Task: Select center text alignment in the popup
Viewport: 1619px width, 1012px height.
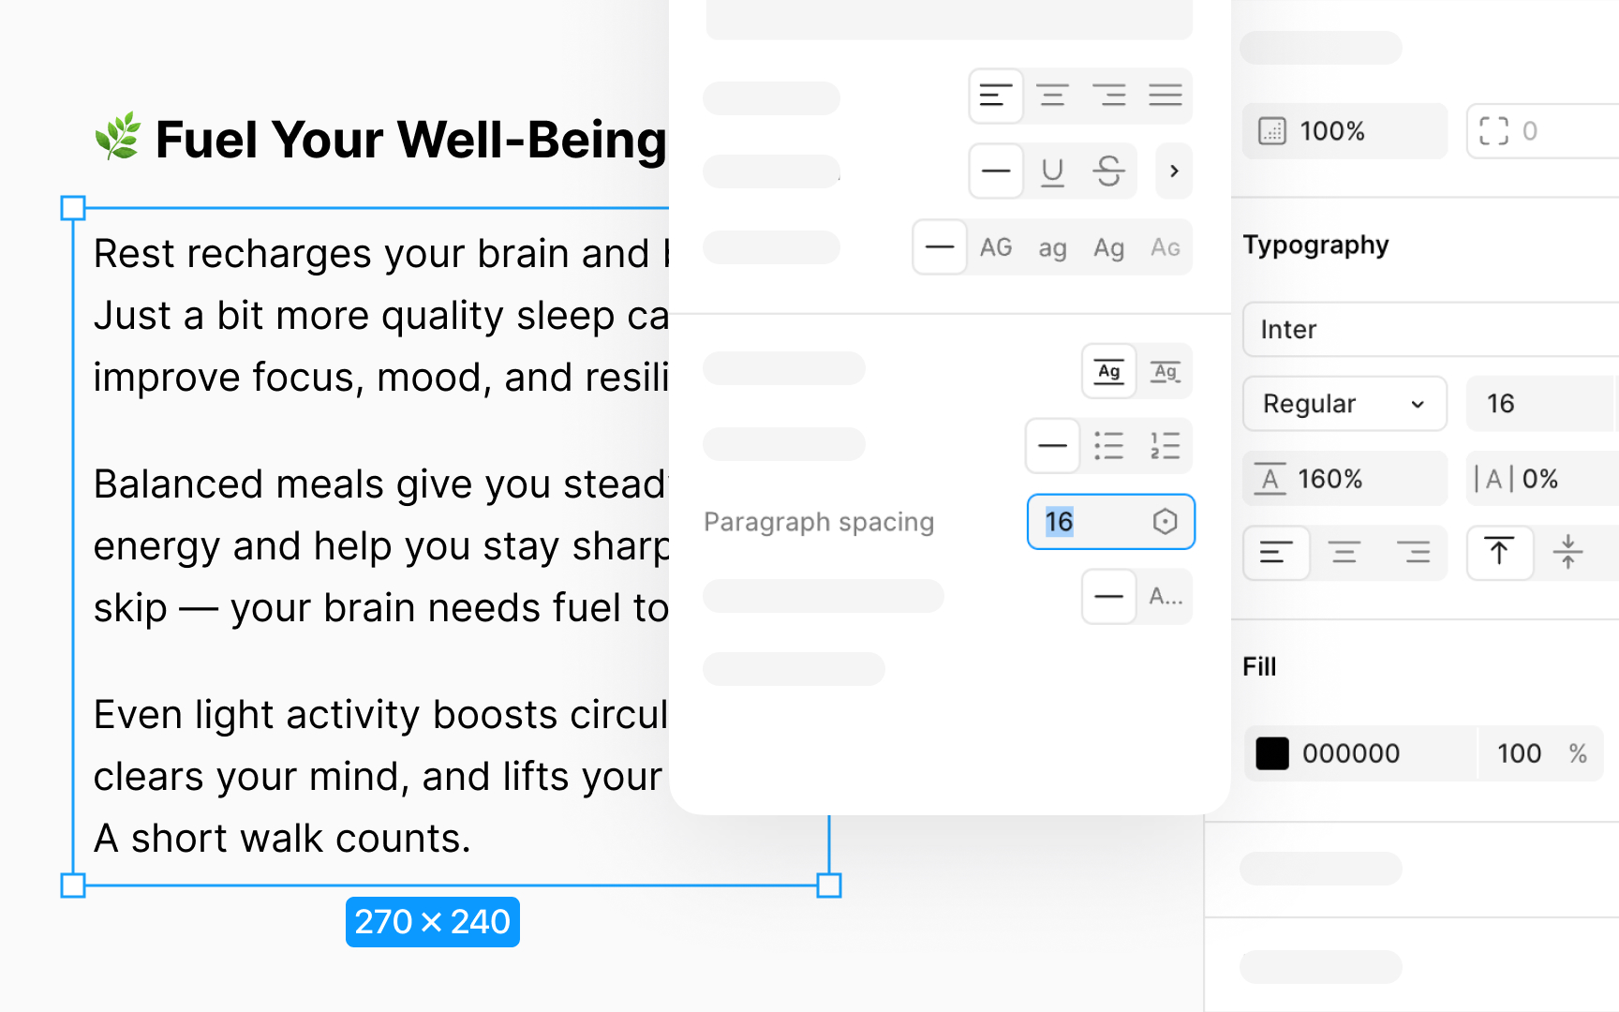Action: tap(1052, 96)
